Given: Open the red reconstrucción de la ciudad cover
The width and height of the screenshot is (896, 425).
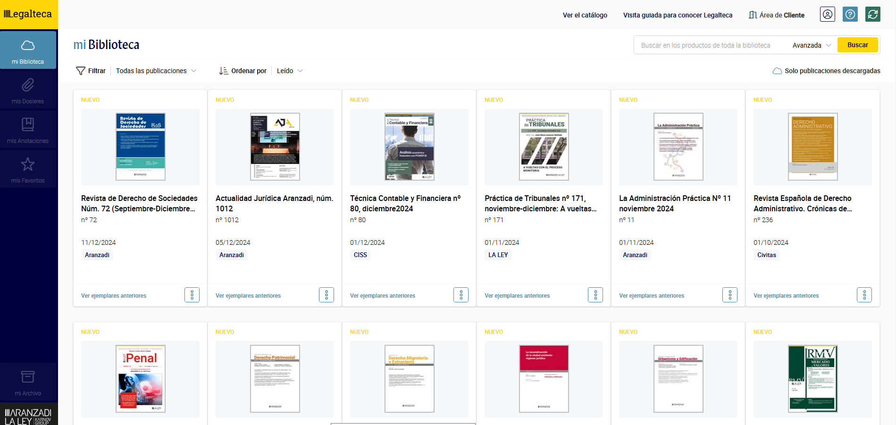Looking at the screenshot, I should pos(544,379).
